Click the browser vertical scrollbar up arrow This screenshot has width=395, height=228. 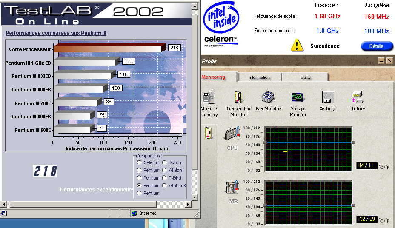click(x=195, y=6)
